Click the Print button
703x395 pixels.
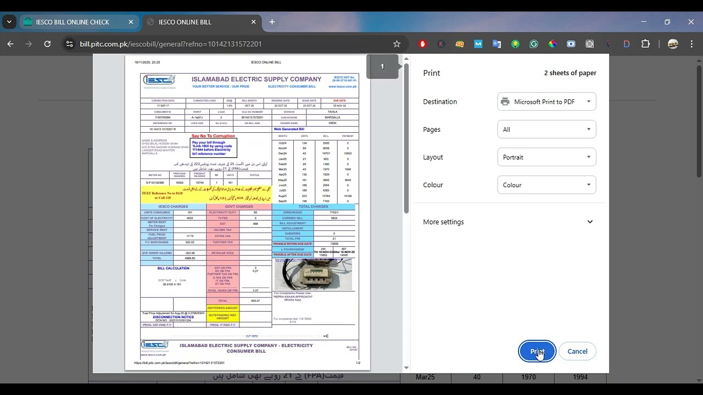(x=537, y=352)
